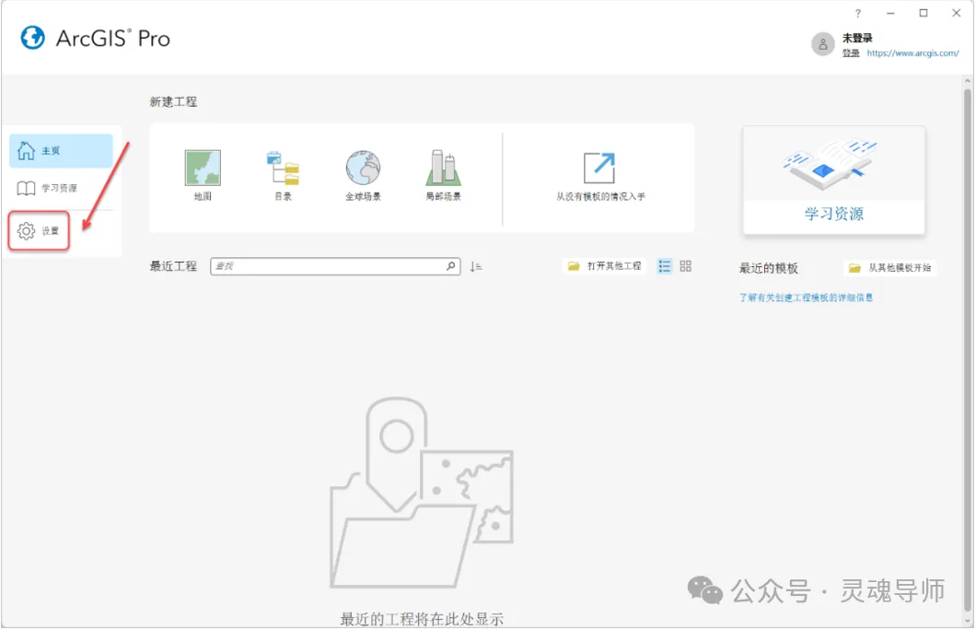Viewport: 976px width, 630px height.
Task: Open the 主页 home tab
Action: [x=61, y=151]
